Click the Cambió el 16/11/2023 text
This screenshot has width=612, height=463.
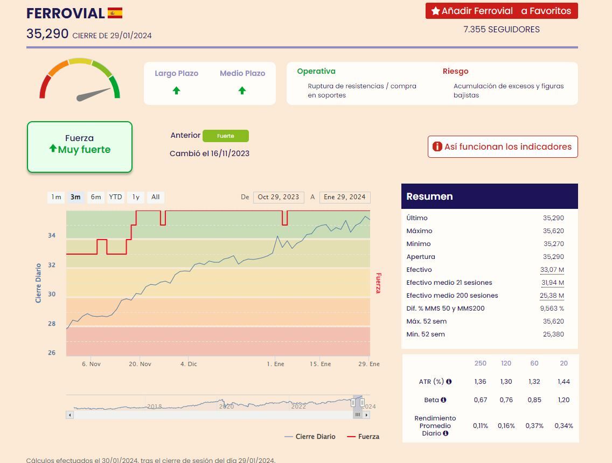click(x=210, y=153)
